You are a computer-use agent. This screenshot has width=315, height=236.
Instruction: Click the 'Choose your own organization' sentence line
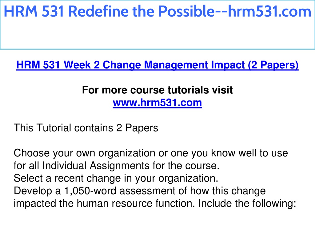[151, 153]
